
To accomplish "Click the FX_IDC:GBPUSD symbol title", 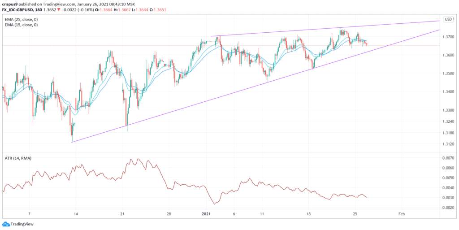I will click(x=16, y=9).
